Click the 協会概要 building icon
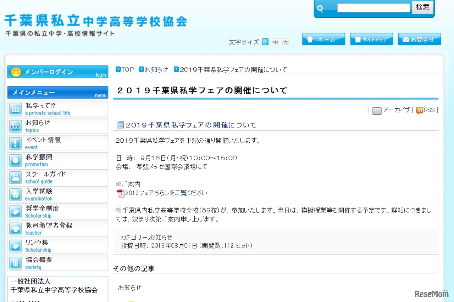 click(15, 263)
